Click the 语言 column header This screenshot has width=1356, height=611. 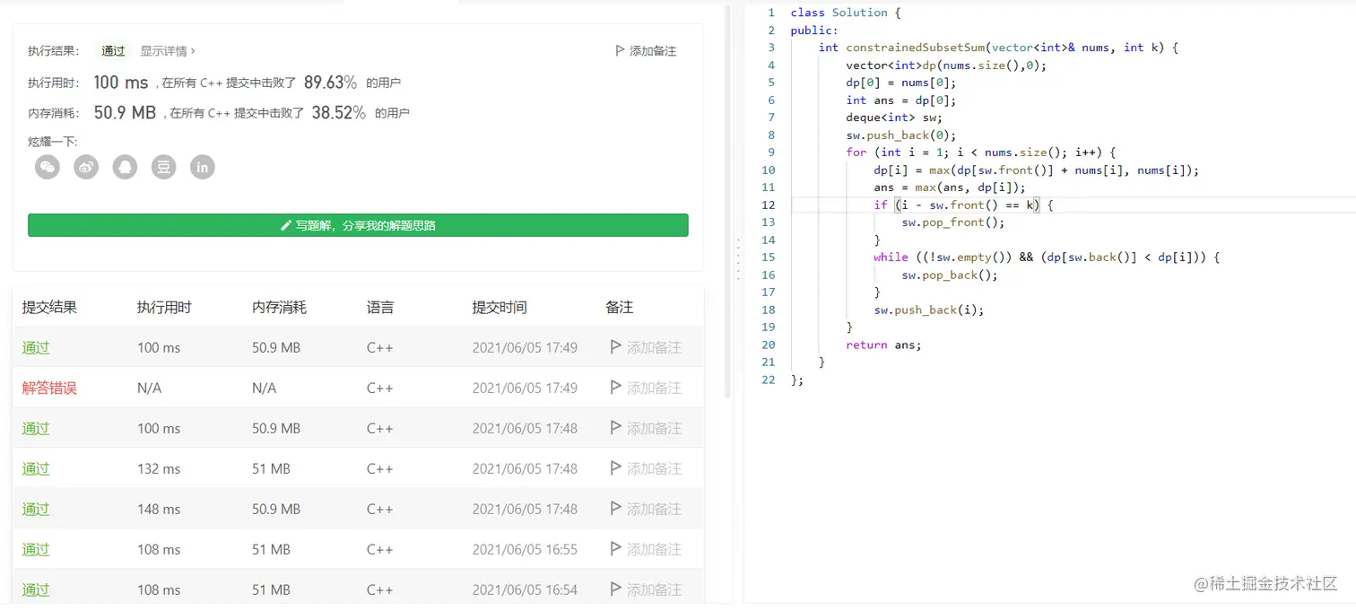click(380, 307)
